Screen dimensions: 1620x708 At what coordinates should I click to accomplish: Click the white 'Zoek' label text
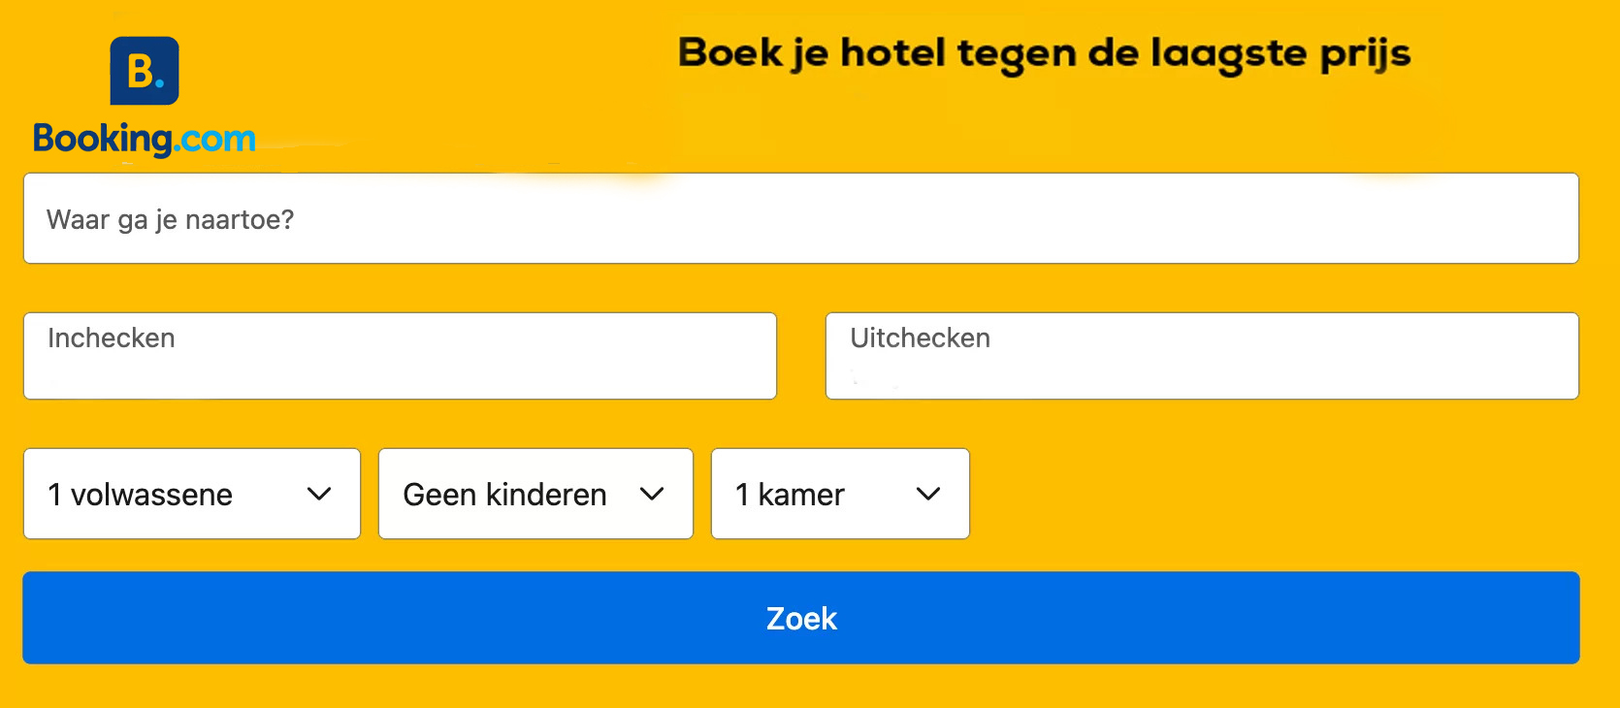[801, 619]
